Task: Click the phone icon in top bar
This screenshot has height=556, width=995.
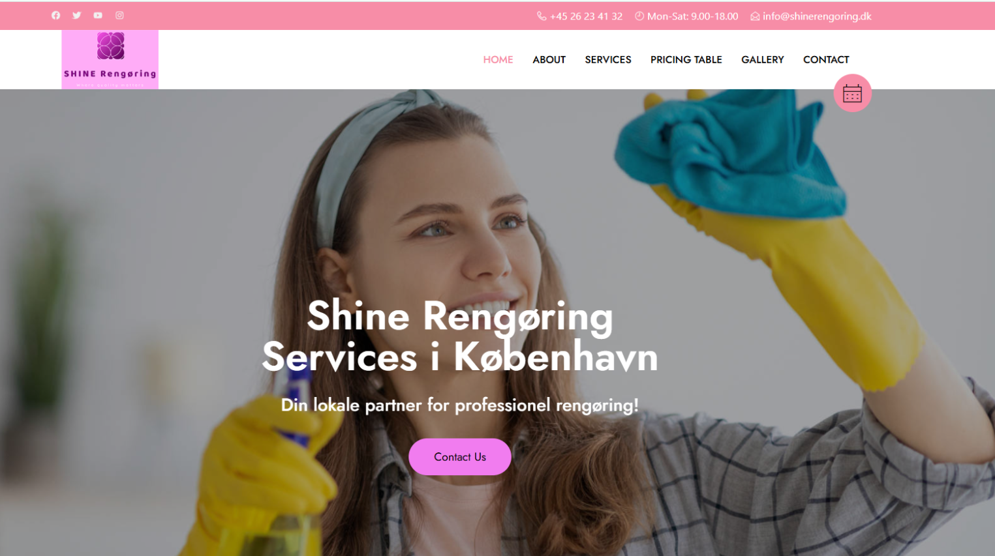Action: (x=542, y=16)
